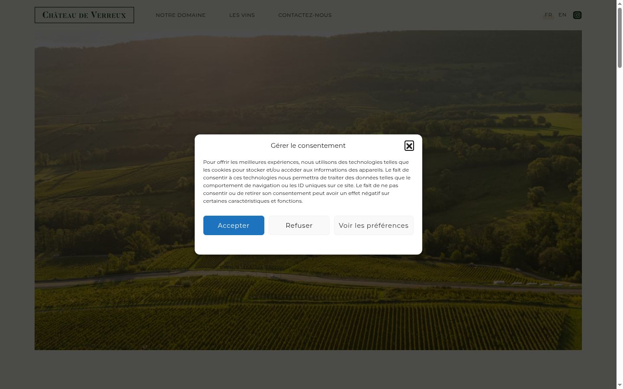Open Voir les préférences options
Viewport: 623px width, 389px height.
(374, 226)
